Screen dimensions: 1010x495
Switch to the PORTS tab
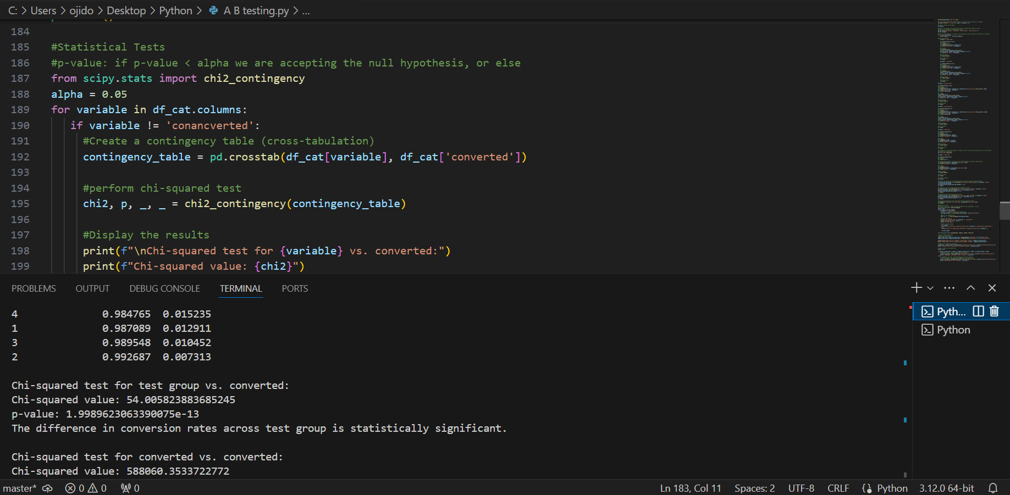(x=295, y=288)
